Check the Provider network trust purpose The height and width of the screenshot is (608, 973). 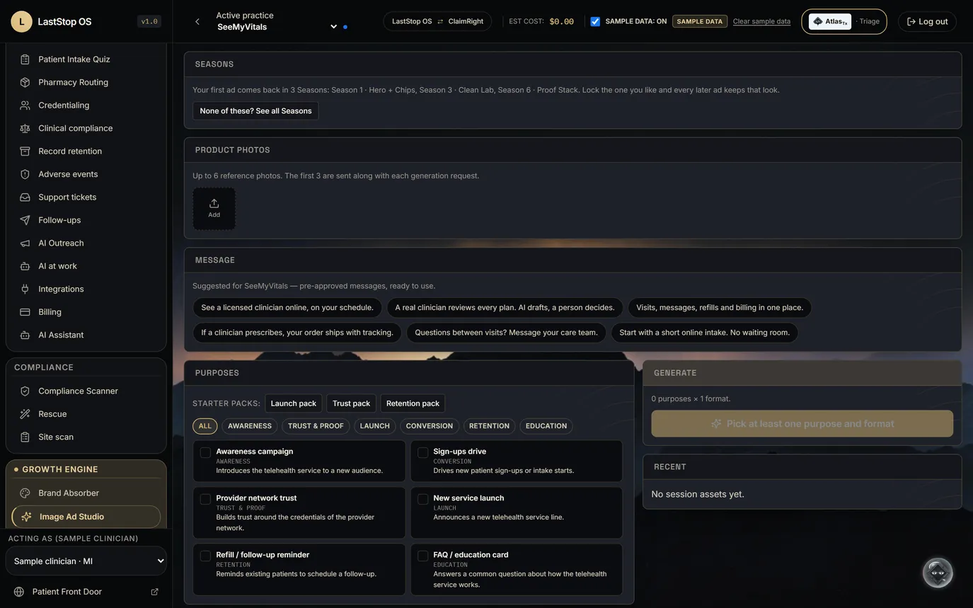205,499
